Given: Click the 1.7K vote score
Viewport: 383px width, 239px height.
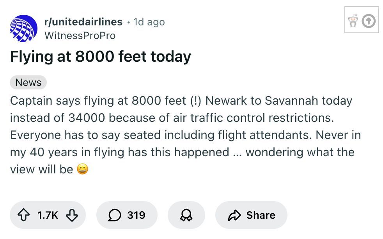Looking at the screenshot, I should click(x=48, y=215).
